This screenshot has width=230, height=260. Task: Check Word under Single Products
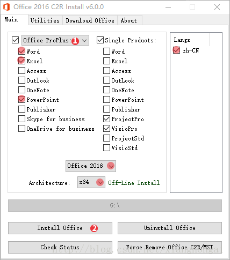click(x=106, y=51)
